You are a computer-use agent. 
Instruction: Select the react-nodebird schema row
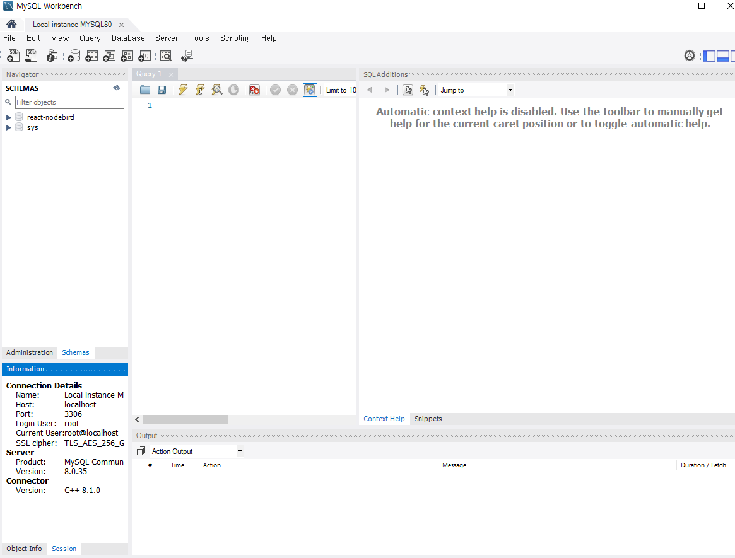[50, 117]
